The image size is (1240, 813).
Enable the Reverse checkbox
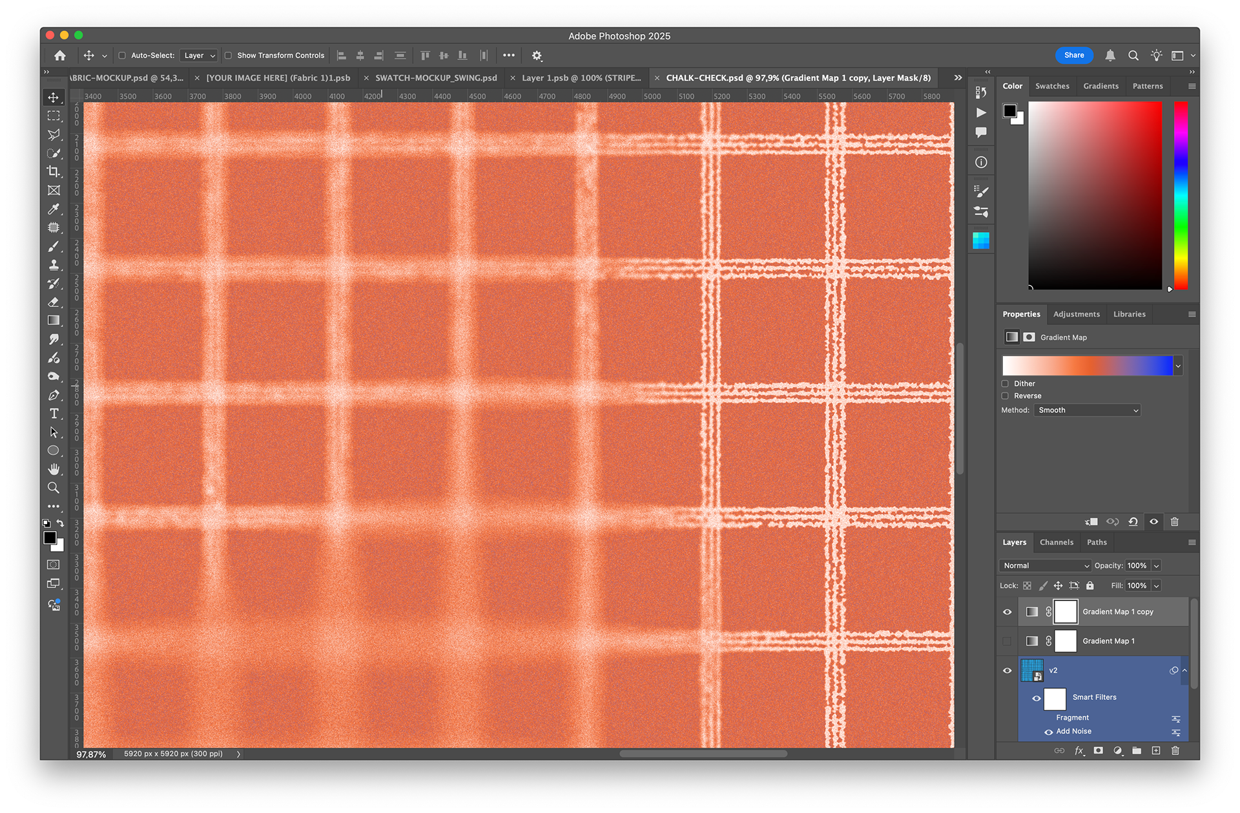[x=1005, y=396]
